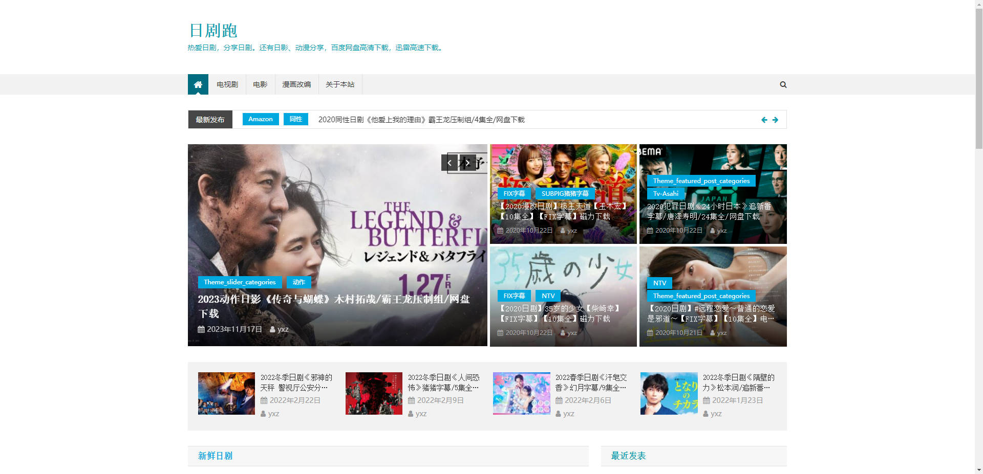Click calendar date 2023年11月17日 on slider
This screenshot has height=474, width=983.
point(230,329)
